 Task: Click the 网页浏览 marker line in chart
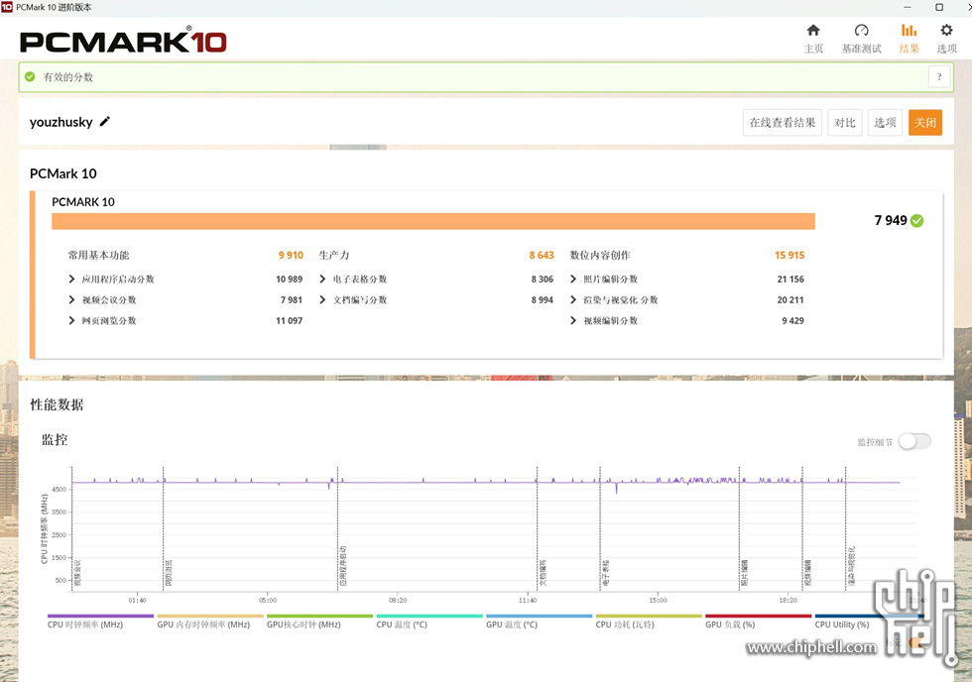(x=163, y=528)
